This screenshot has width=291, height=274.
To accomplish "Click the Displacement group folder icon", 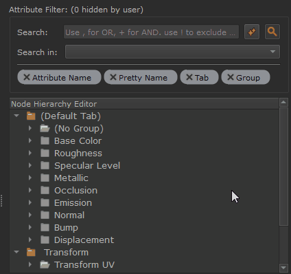I will pos(45,240).
